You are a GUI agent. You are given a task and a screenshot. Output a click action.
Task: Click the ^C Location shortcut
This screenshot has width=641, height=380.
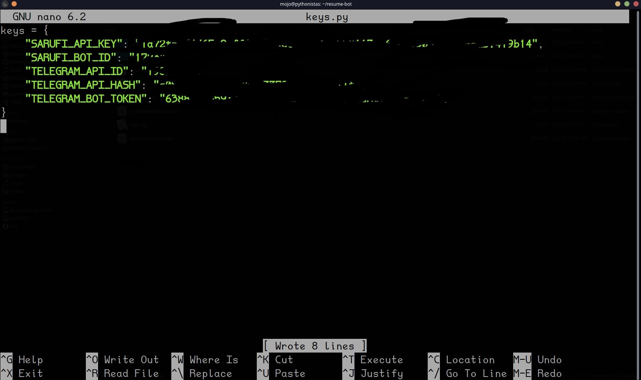[x=461, y=360]
